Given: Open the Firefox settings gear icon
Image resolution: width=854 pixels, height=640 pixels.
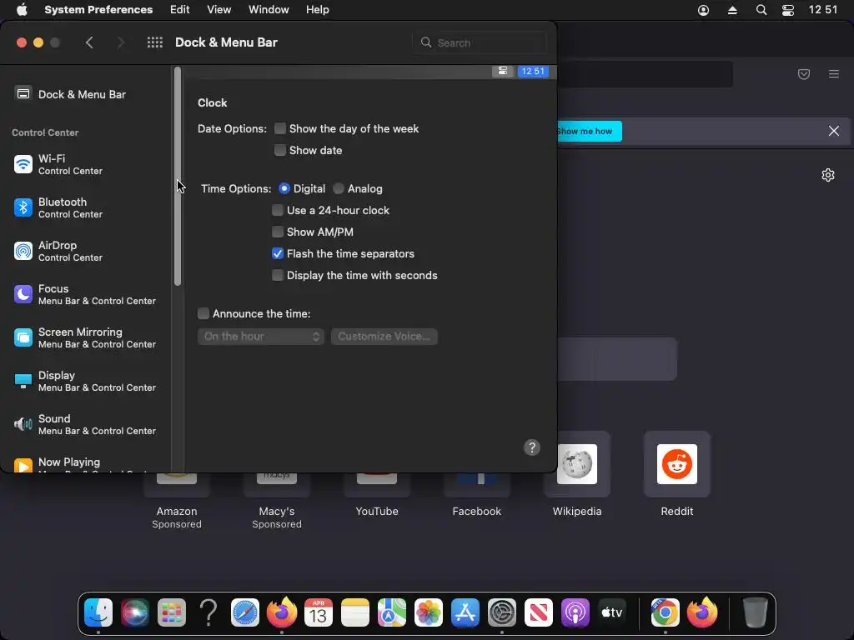Looking at the screenshot, I should coord(828,175).
